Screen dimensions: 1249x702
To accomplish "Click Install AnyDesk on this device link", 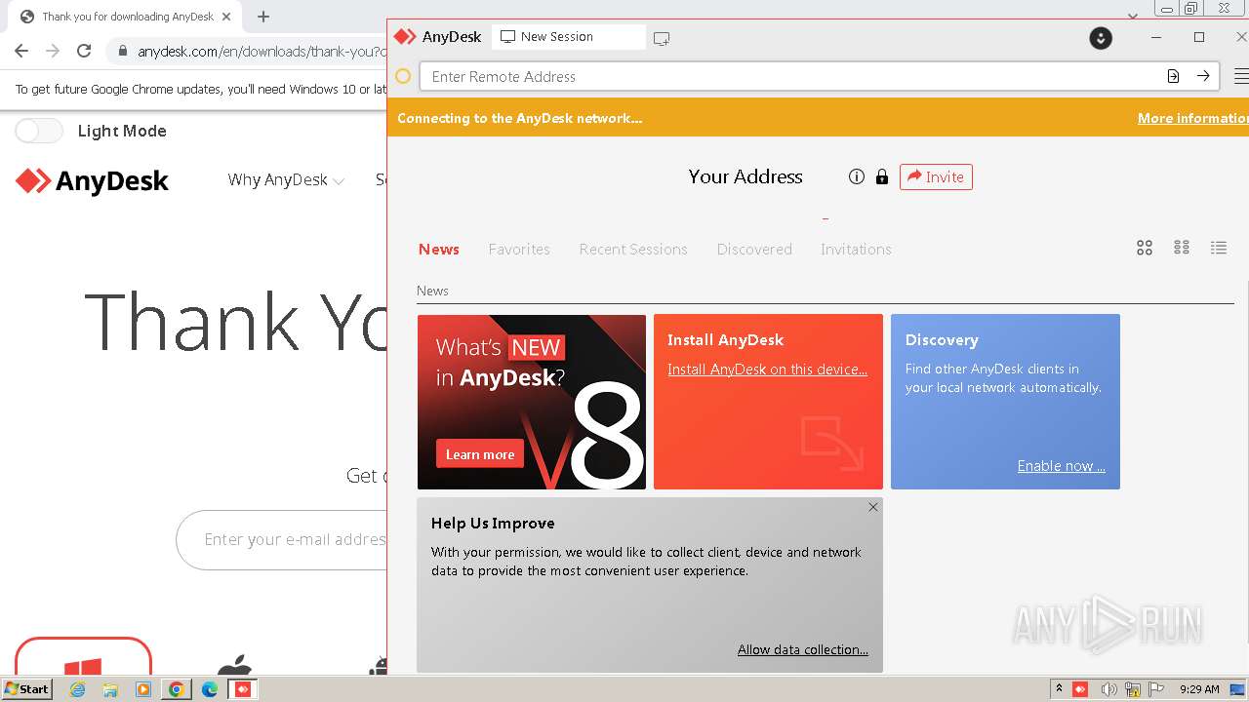I will click(767, 370).
